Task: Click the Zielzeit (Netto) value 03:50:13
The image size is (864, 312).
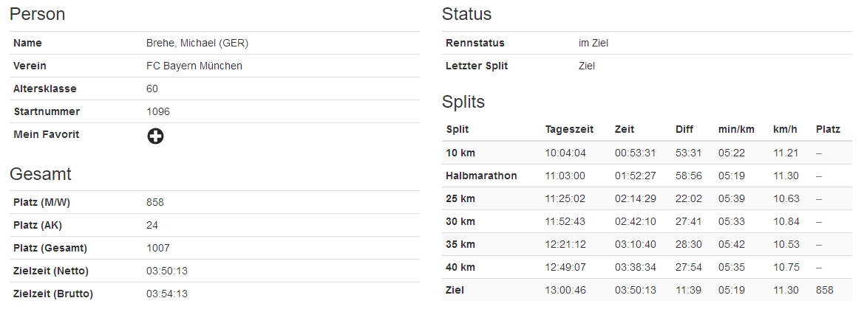Action: click(167, 271)
